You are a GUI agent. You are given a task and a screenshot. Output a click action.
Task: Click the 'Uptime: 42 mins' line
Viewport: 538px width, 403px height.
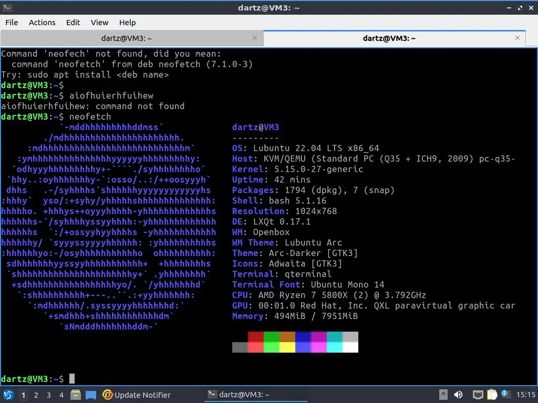point(271,180)
